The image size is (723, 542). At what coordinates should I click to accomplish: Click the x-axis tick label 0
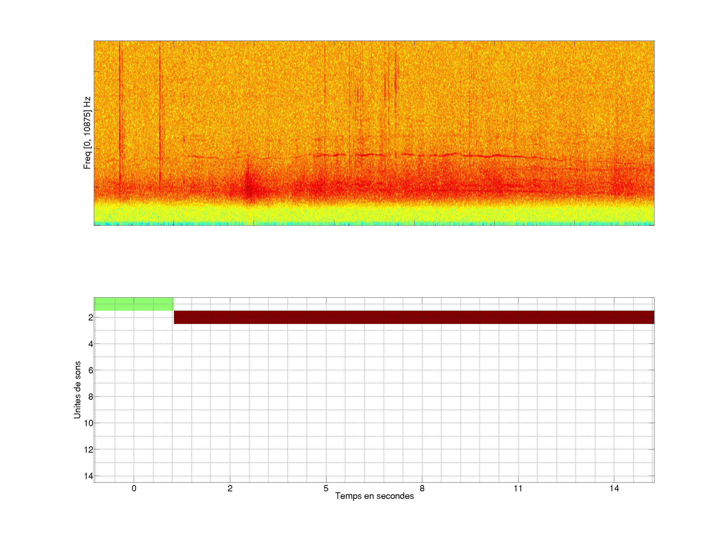(x=134, y=488)
